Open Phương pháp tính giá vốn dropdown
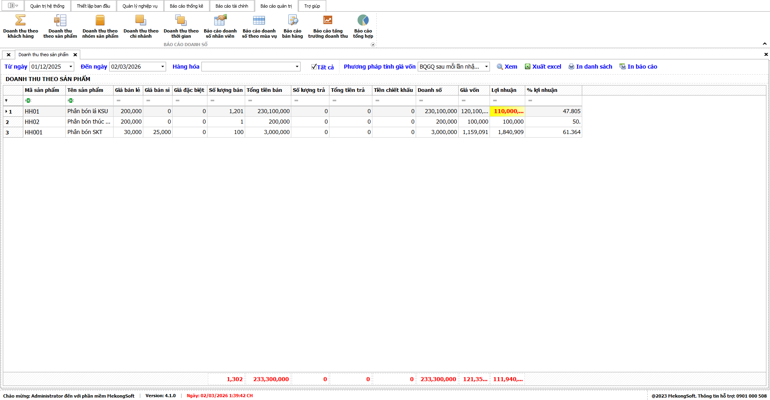Viewport: 770px width, 400px height. click(486, 67)
